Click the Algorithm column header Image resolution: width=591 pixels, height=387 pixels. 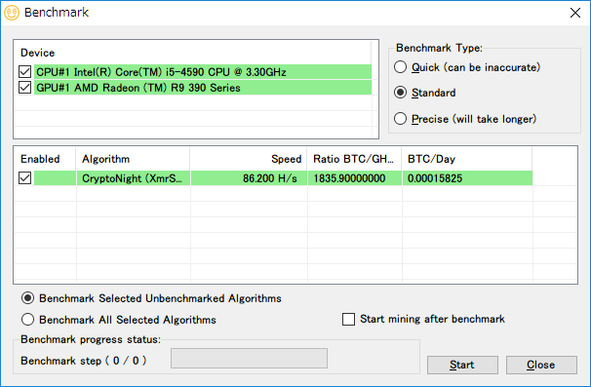(133, 159)
